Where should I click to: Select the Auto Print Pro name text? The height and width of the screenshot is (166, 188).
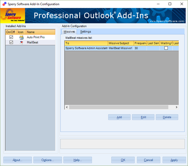(x=36, y=37)
